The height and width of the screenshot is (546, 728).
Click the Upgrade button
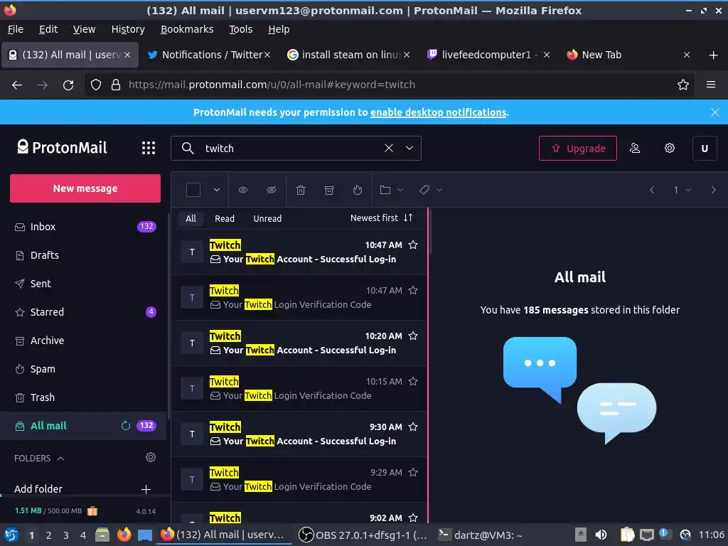click(x=577, y=148)
